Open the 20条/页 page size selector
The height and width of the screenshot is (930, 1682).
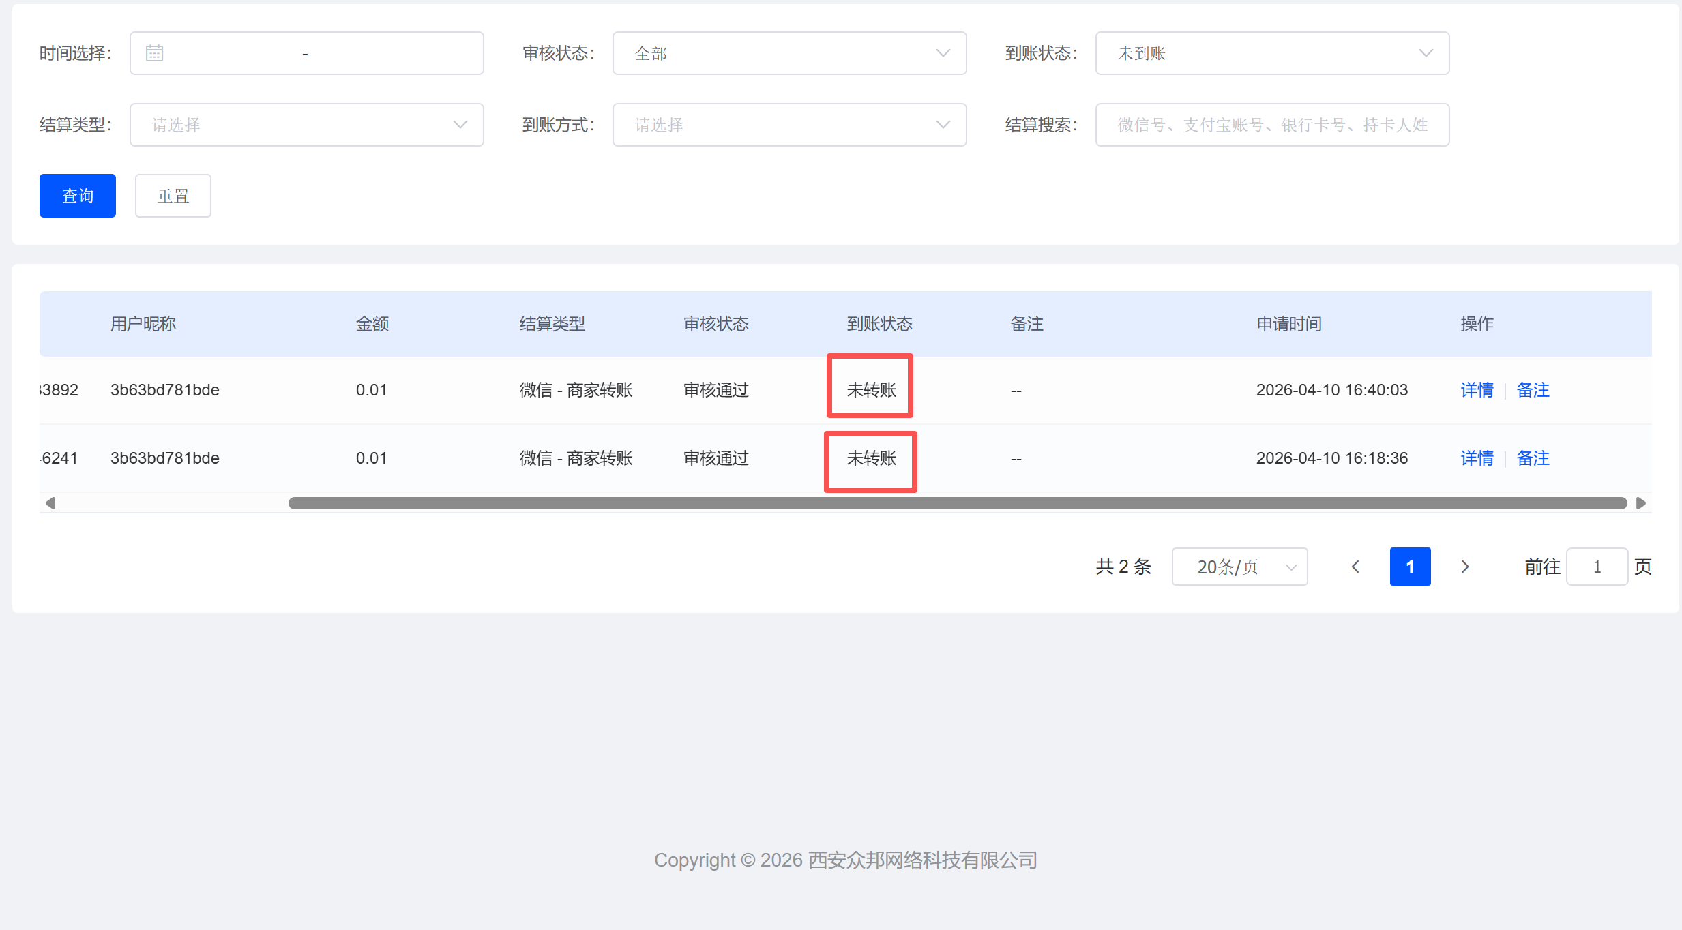tap(1239, 567)
